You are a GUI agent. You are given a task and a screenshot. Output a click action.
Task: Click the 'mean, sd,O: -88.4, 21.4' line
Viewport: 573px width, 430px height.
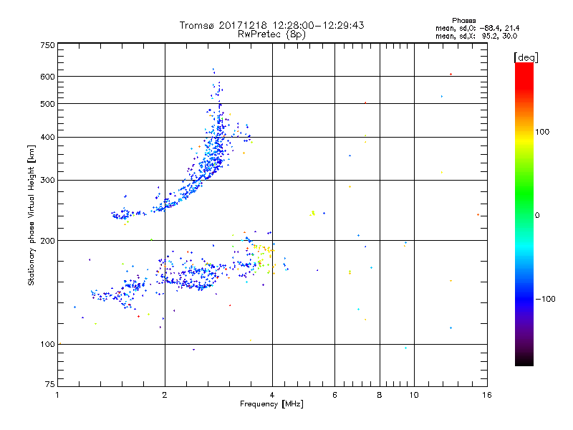477,28
